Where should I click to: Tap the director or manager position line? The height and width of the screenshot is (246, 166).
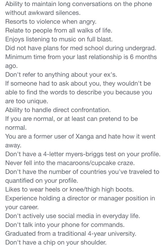tap(80, 198)
